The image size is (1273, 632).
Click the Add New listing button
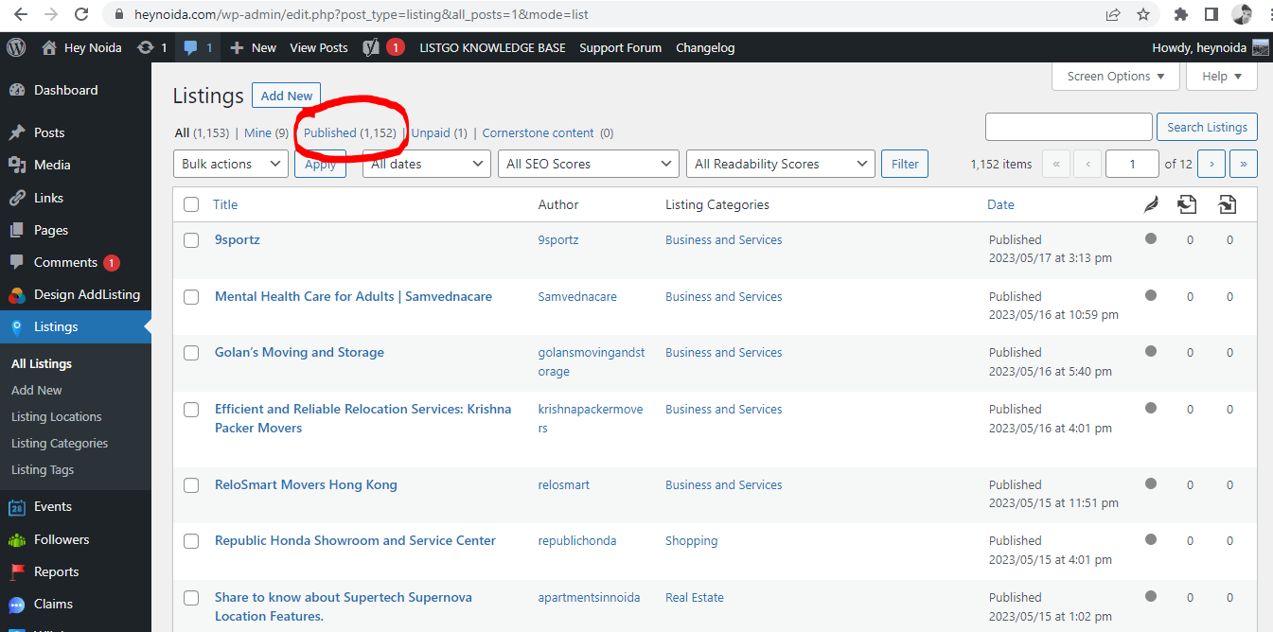coord(286,95)
